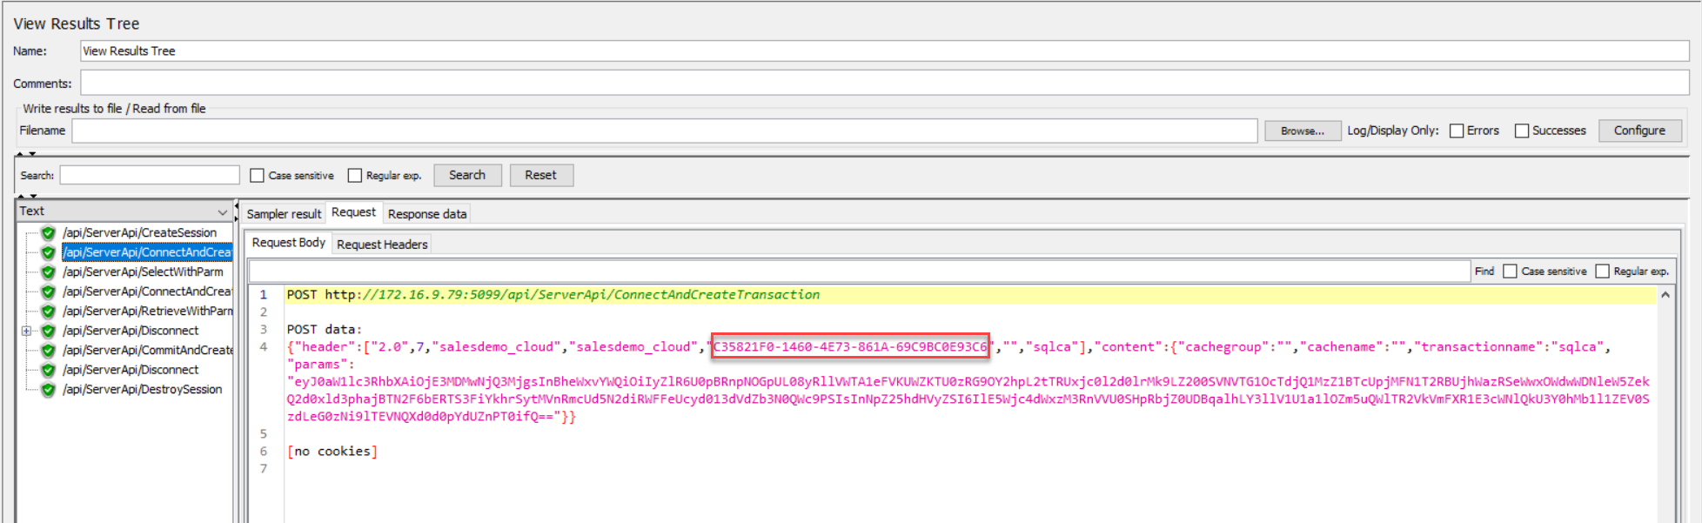
Task: Select the /api/ServerApi/DestroySession result entry
Action: [x=142, y=390]
